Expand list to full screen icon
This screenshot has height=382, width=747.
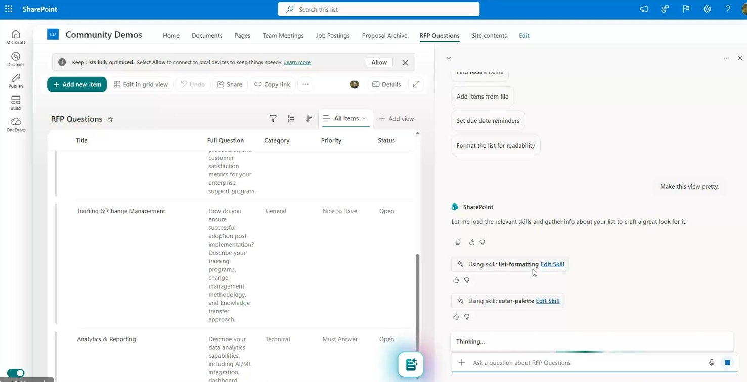[x=416, y=84]
